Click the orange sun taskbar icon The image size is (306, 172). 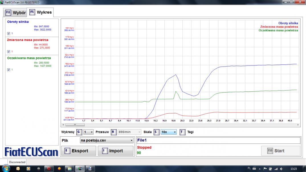(59, 169)
